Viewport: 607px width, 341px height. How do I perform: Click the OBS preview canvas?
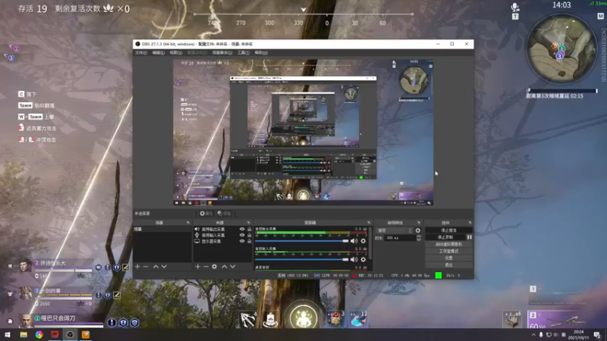303,132
